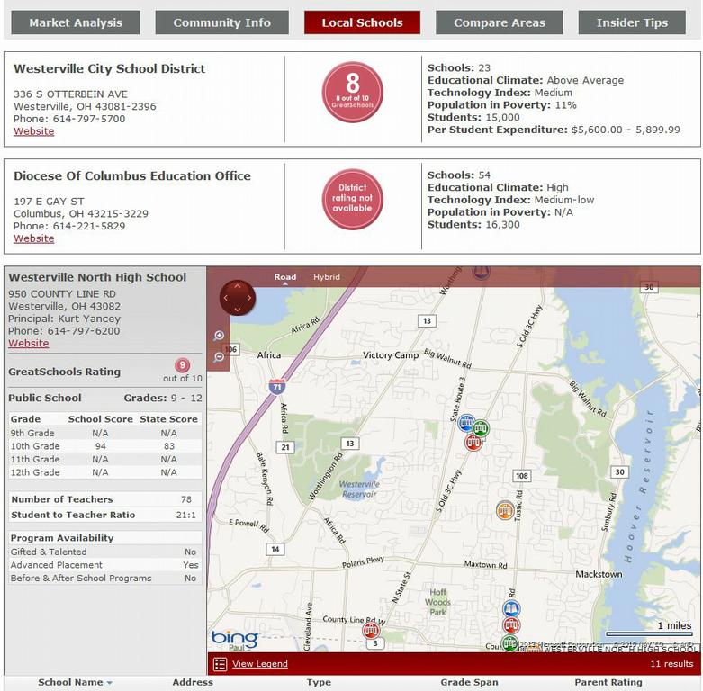Zoom in on the map with the plus magnifier
Image resolution: width=703 pixels, height=691 pixels.
[219, 336]
